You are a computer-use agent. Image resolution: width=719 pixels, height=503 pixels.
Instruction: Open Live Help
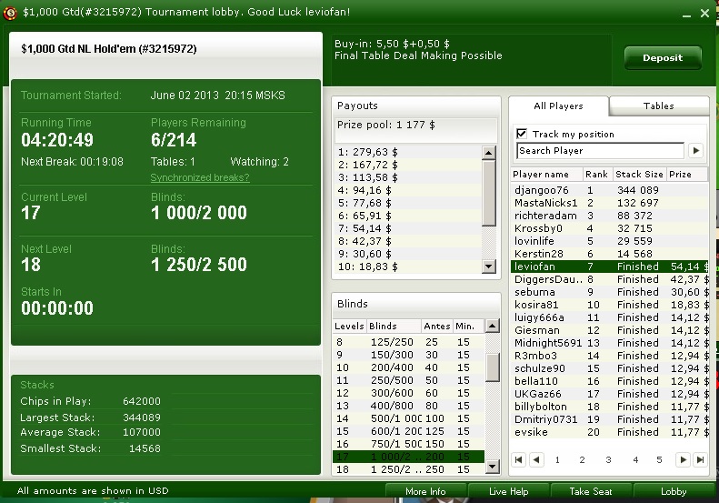click(508, 491)
